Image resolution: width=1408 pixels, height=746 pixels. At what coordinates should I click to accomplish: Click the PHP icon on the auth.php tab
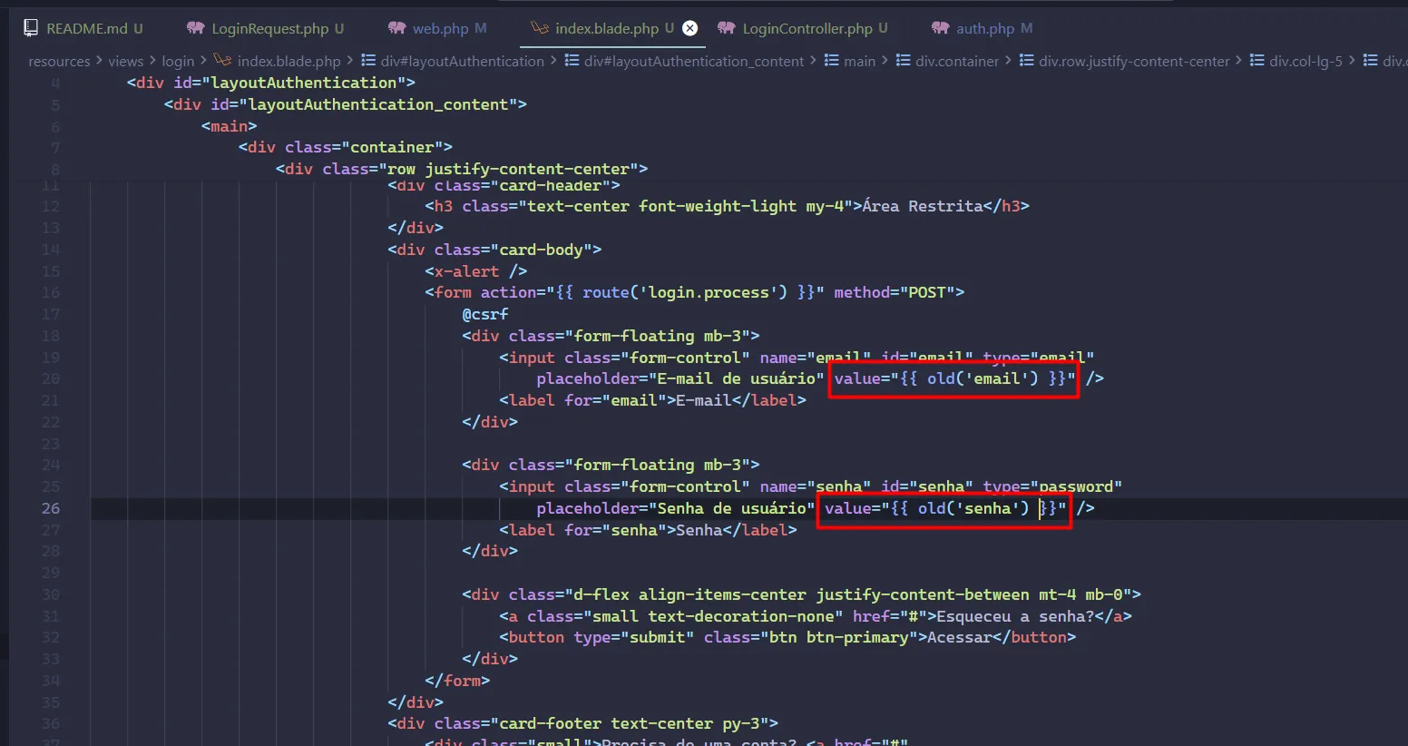pyautogui.click(x=940, y=28)
